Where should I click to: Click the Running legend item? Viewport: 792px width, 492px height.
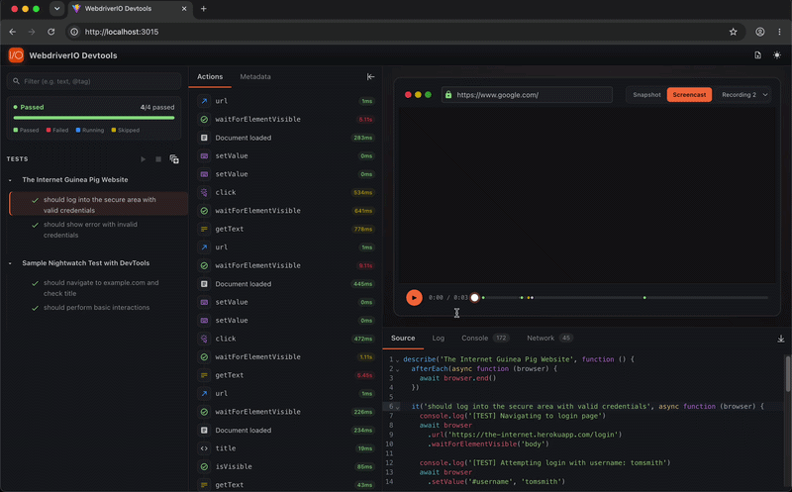[x=90, y=130]
